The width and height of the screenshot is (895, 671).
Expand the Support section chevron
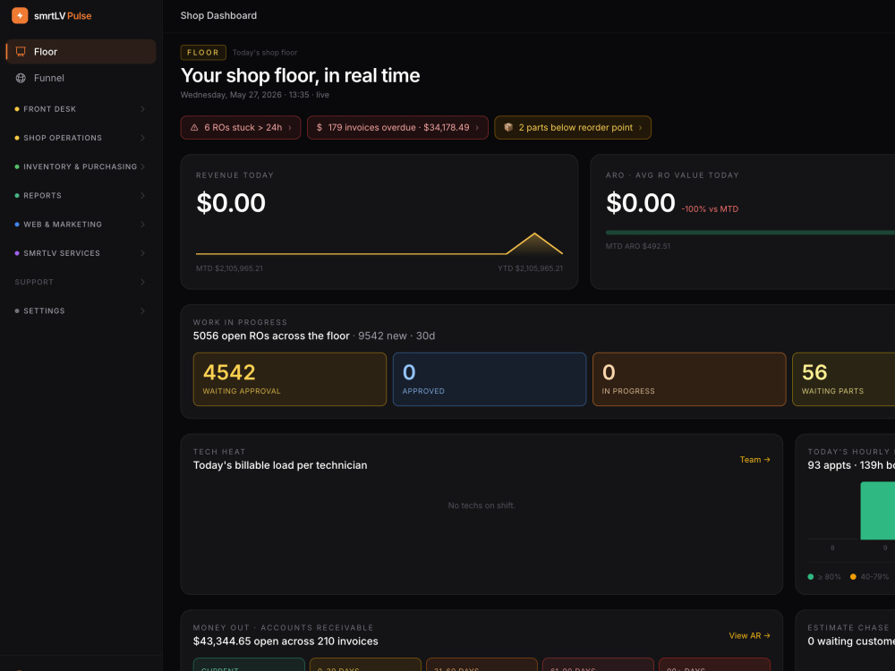[x=142, y=282]
